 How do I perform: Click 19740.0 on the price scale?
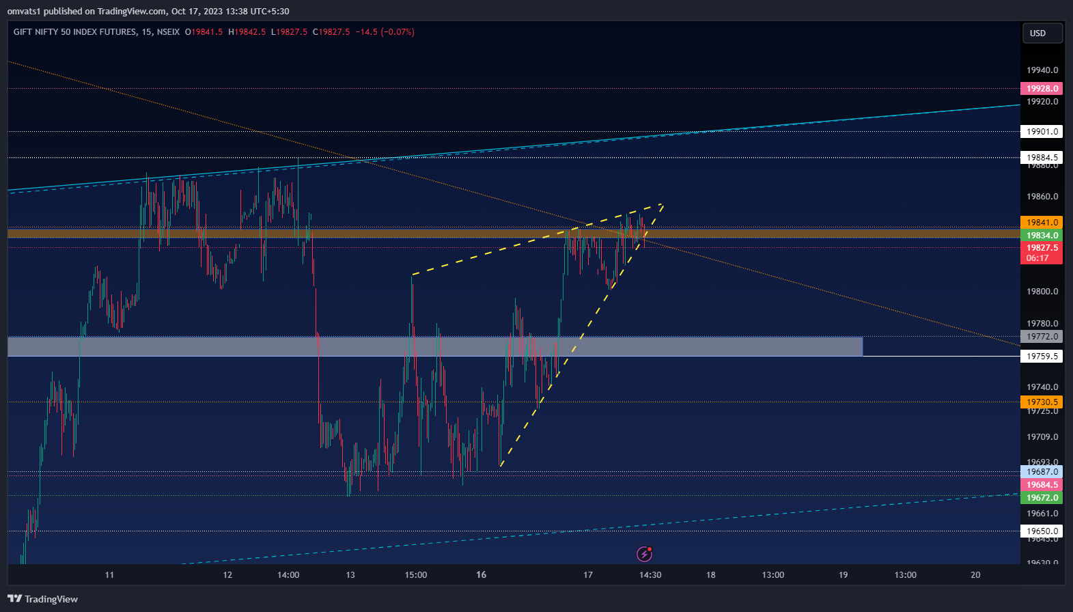(x=1042, y=387)
